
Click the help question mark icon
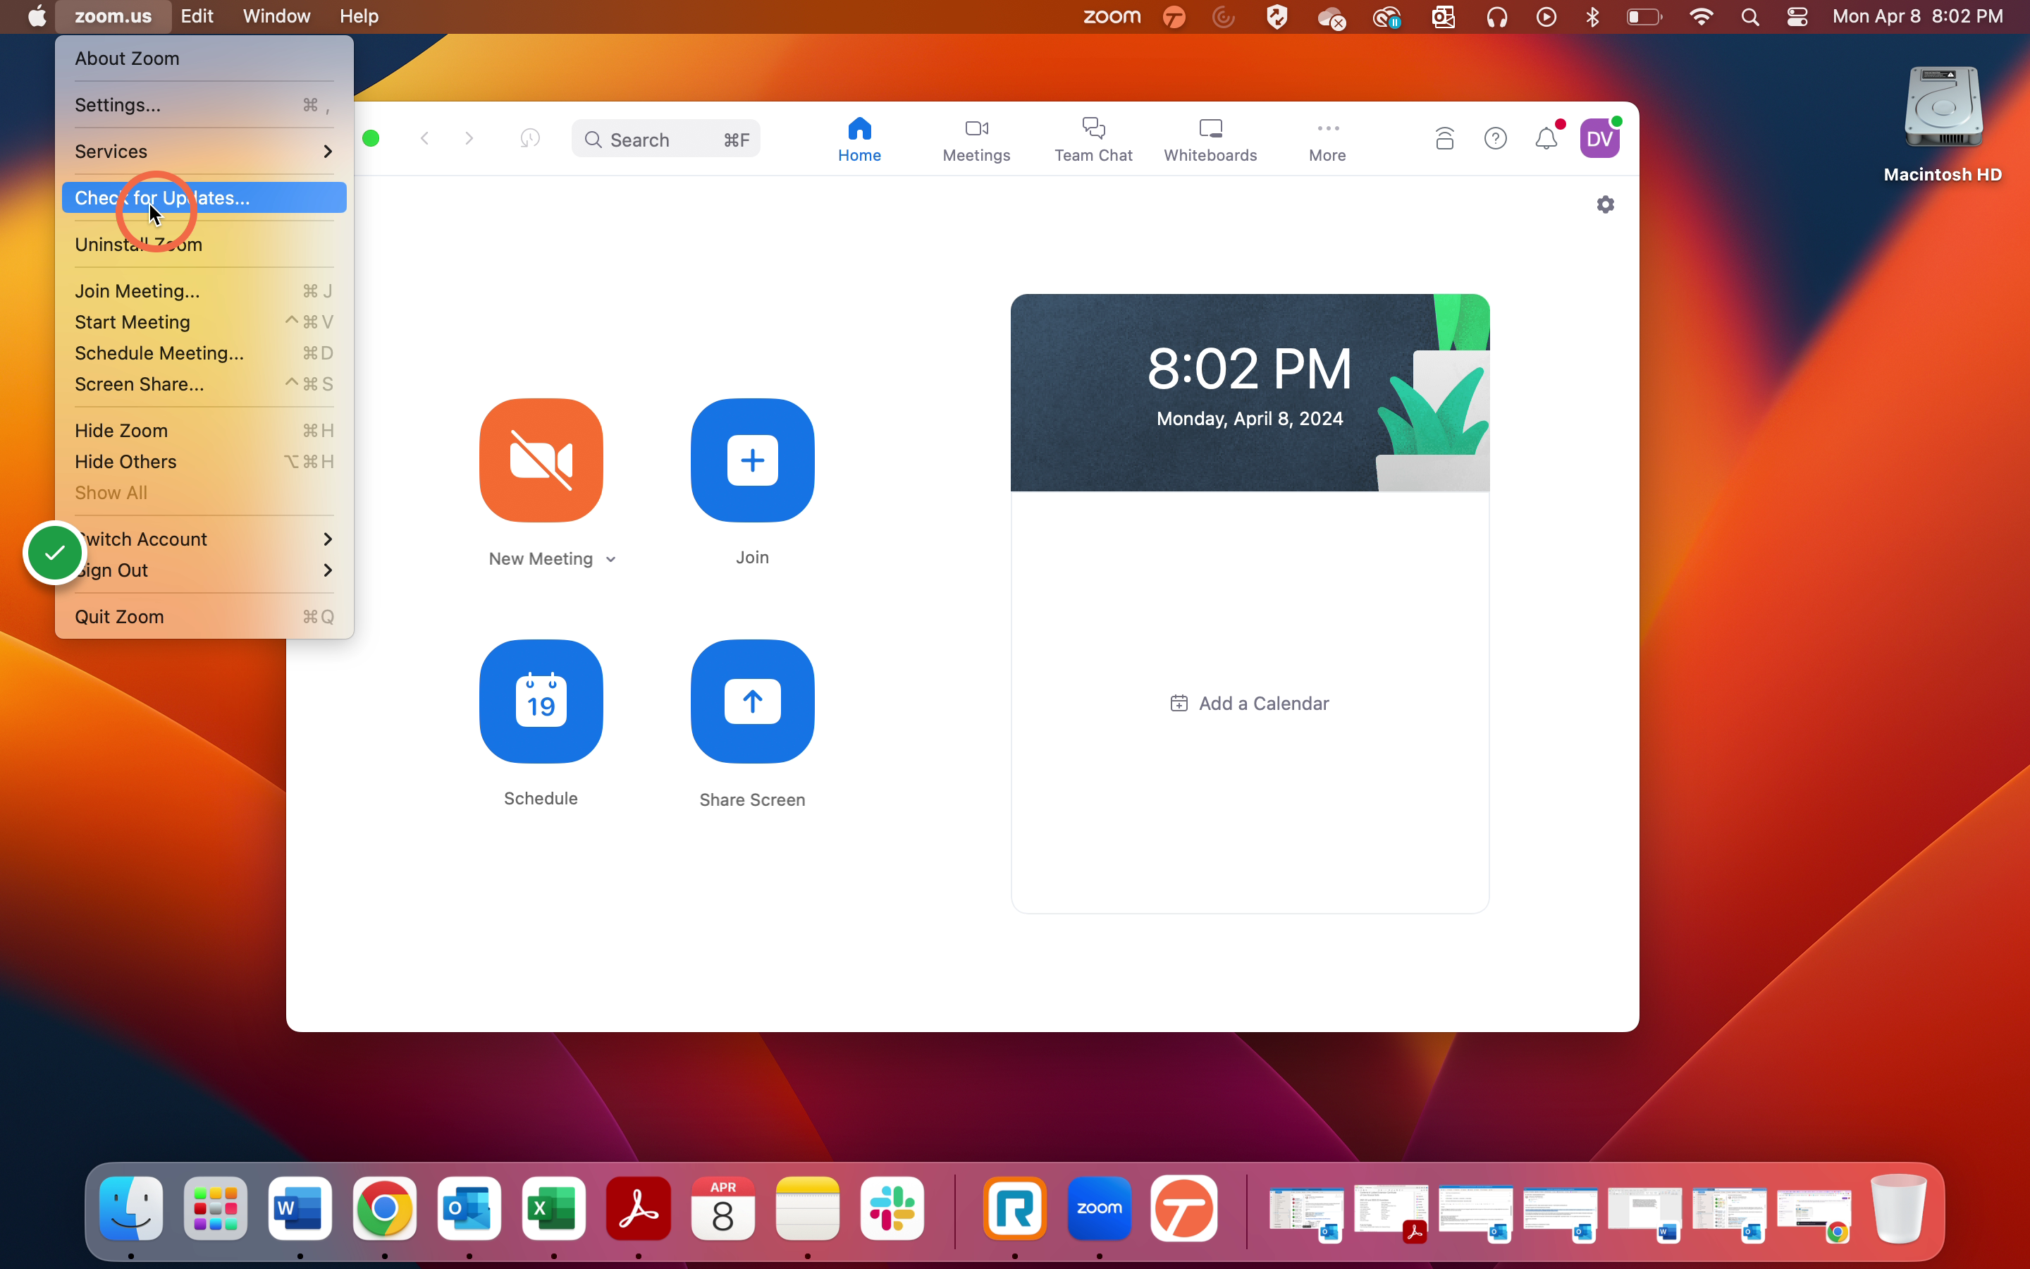coord(1496,138)
